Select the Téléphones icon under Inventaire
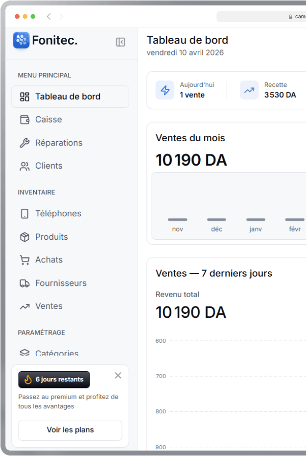This screenshot has width=306, height=456. click(25, 214)
